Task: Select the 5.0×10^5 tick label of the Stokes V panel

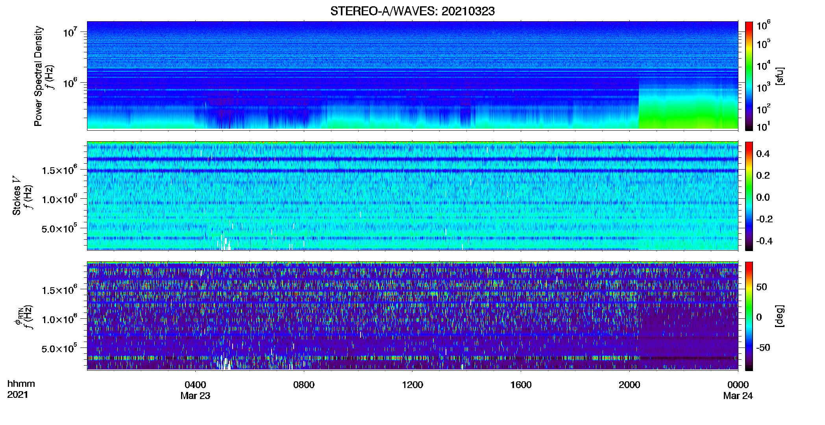Action: (x=59, y=228)
